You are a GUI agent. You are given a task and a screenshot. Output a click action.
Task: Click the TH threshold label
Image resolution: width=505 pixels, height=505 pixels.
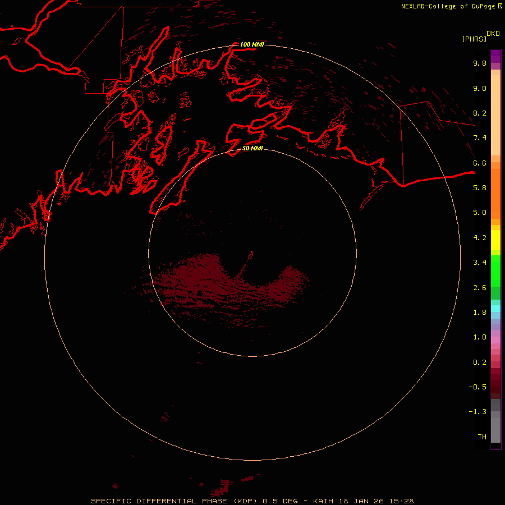click(482, 437)
